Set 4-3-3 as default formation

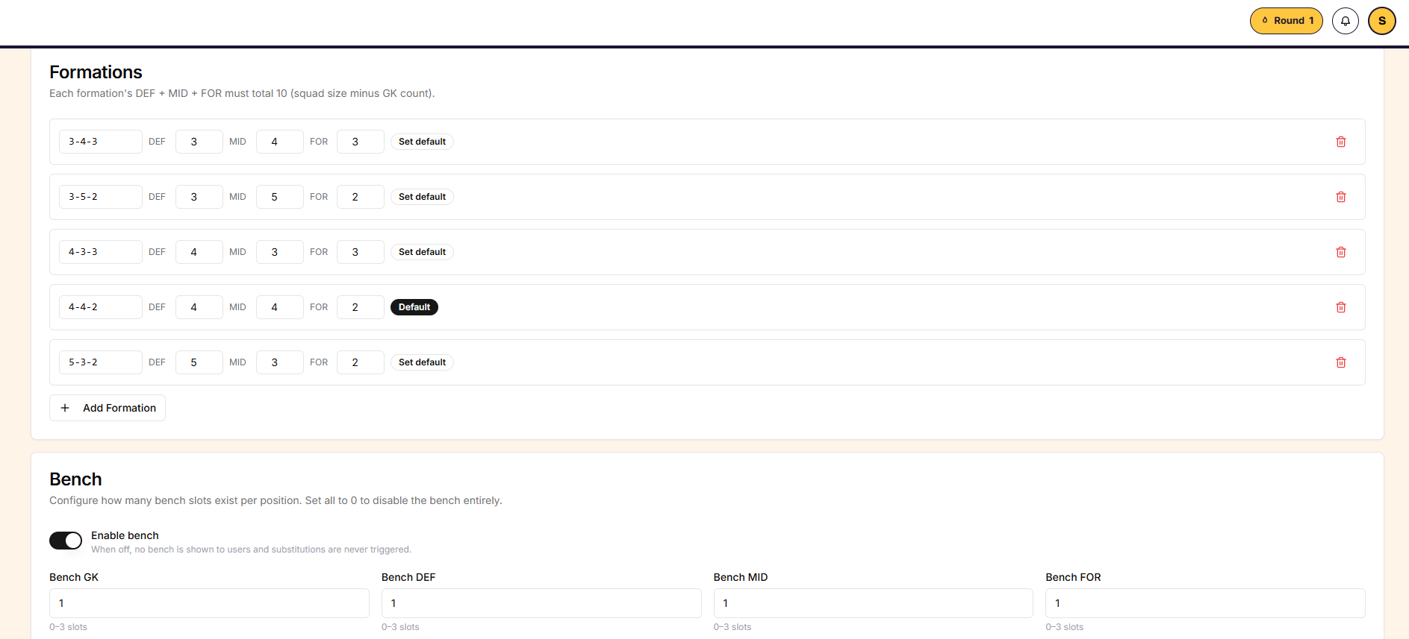click(x=422, y=252)
